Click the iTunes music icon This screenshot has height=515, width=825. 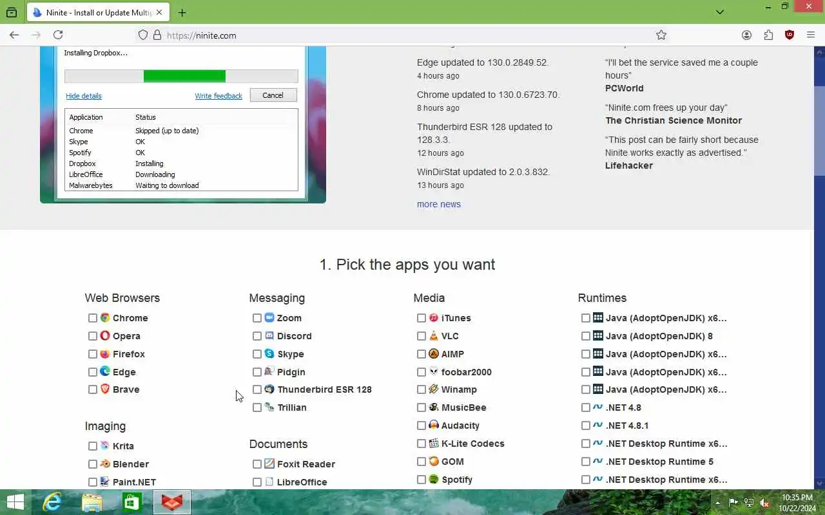pyautogui.click(x=434, y=318)
